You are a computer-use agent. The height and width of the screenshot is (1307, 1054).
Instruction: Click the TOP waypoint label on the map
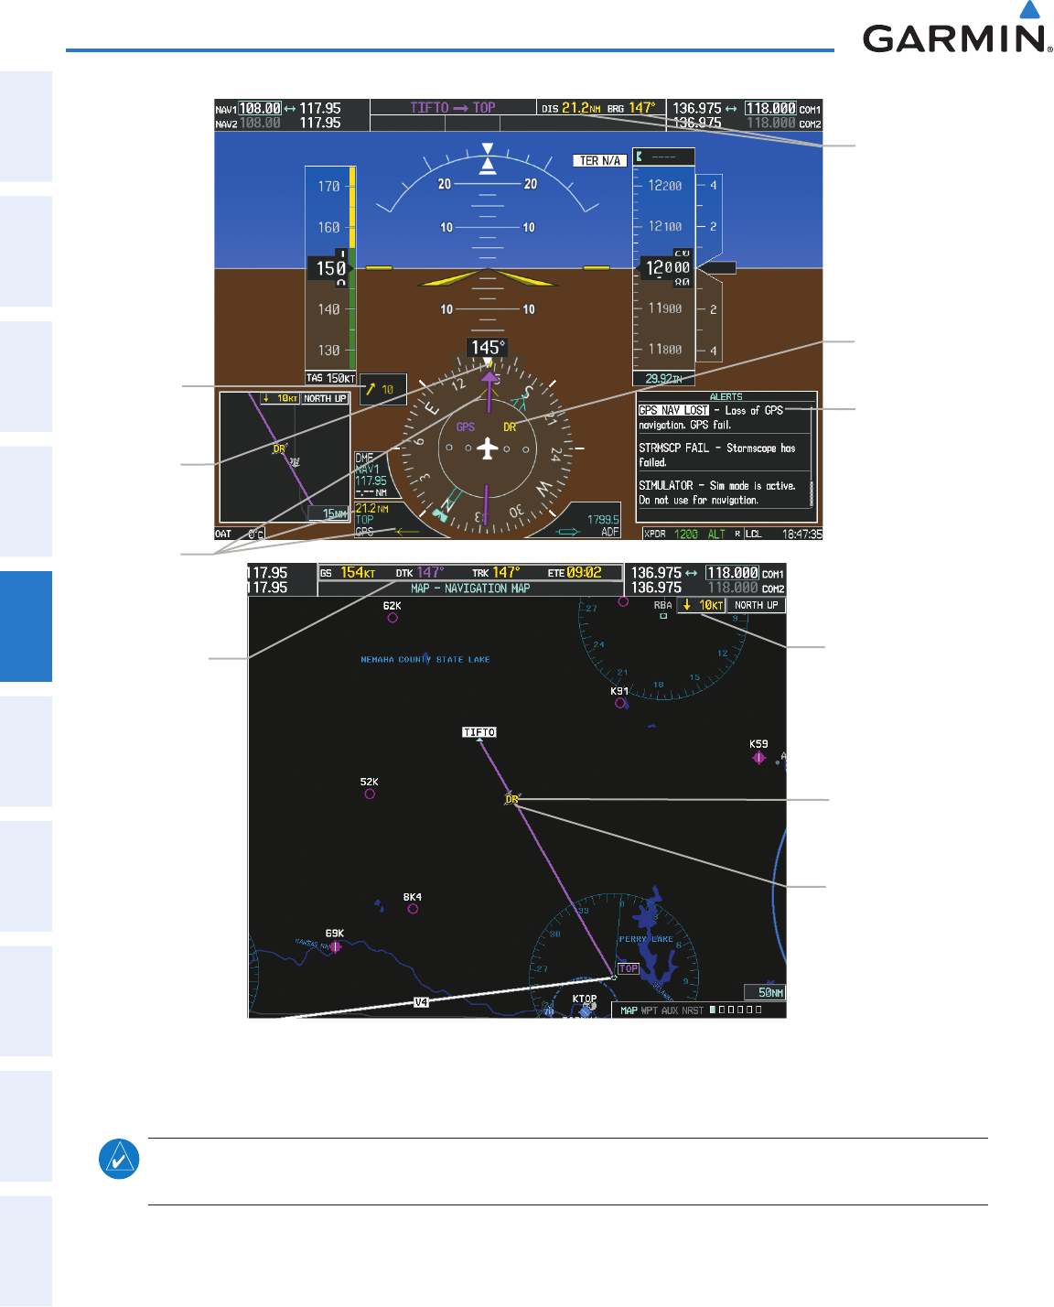click(629, 968)
